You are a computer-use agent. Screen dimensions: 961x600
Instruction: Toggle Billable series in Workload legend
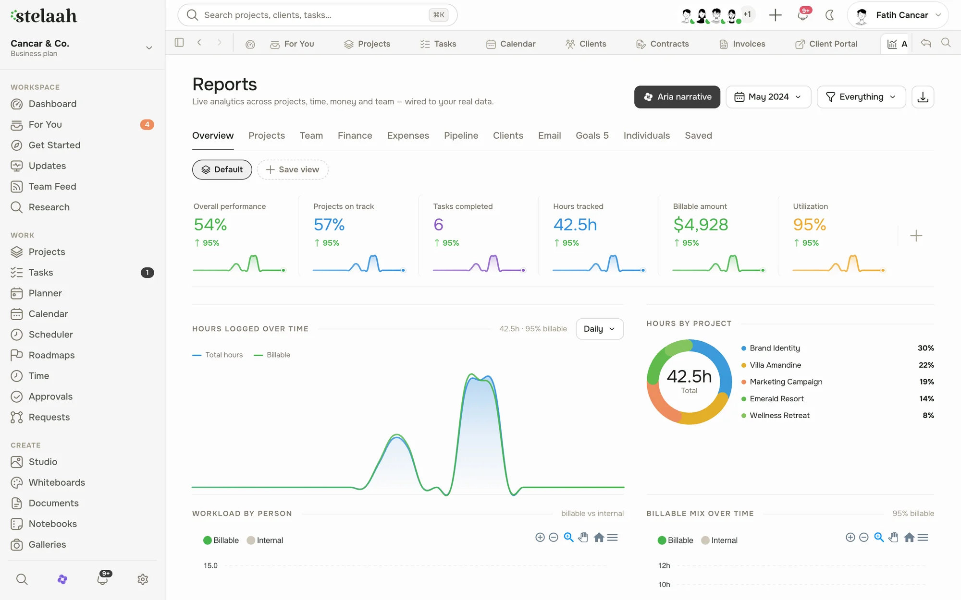[221, 540]
